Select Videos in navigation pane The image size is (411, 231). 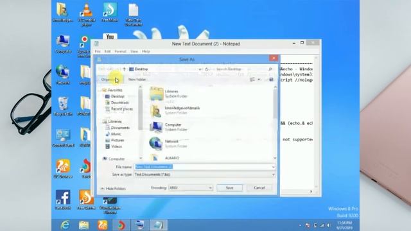point(114,147)
